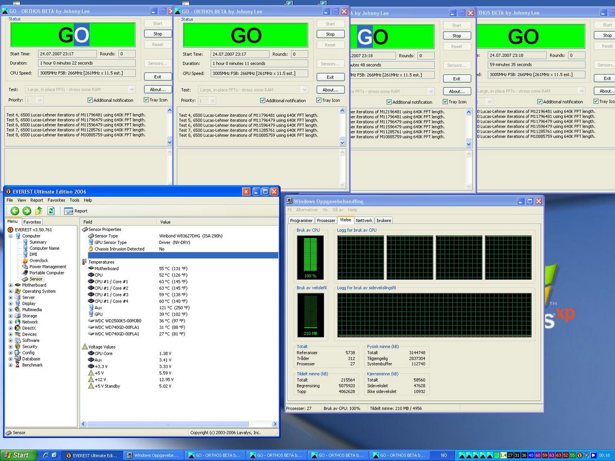Select the Storage category in EVEREST tree
Viewport: 615px width, 461px height.
(x=29, y=316)
